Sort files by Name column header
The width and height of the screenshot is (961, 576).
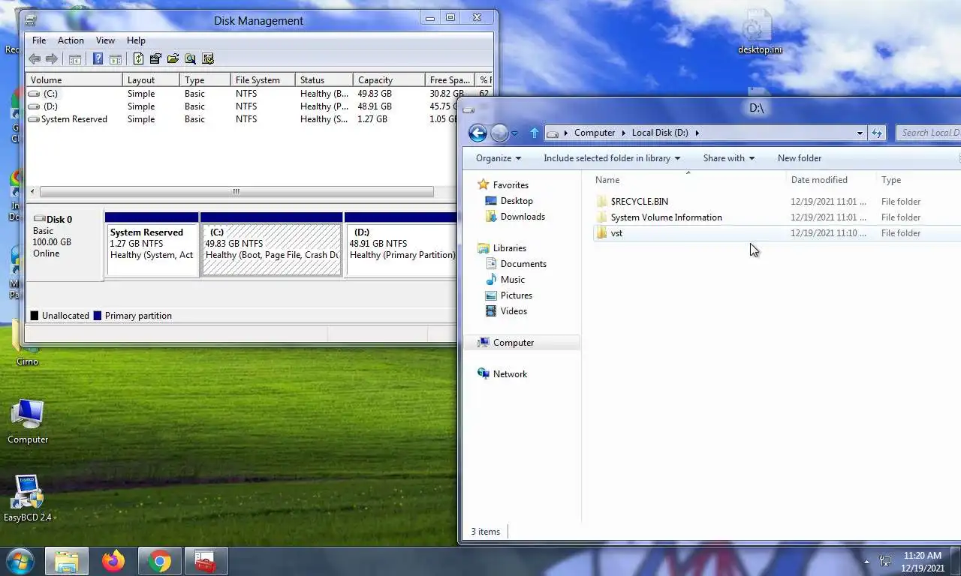pyautogui.click(x=688, y=180)
